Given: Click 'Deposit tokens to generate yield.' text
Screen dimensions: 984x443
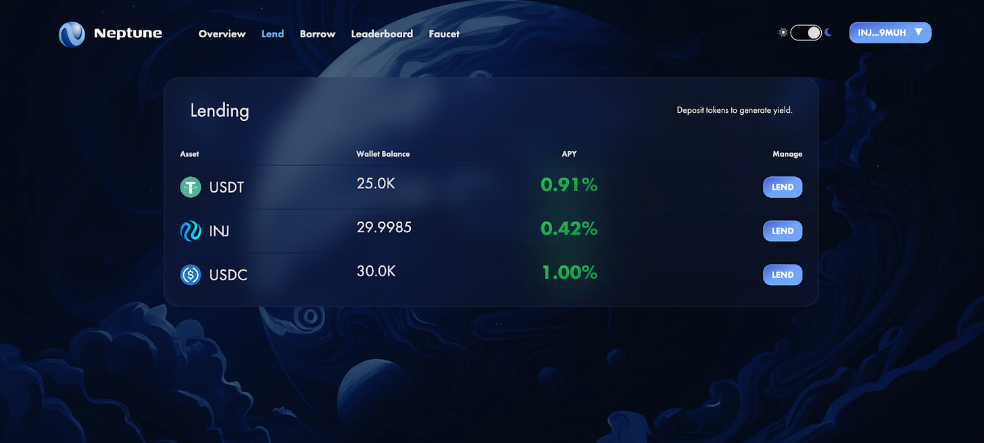Looking at the screenshot, I should coord(735,110).
